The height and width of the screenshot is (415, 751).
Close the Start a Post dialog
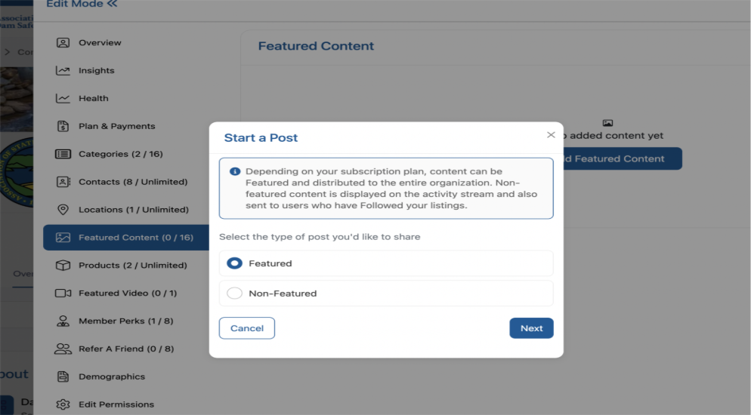[x=551, y=135]
